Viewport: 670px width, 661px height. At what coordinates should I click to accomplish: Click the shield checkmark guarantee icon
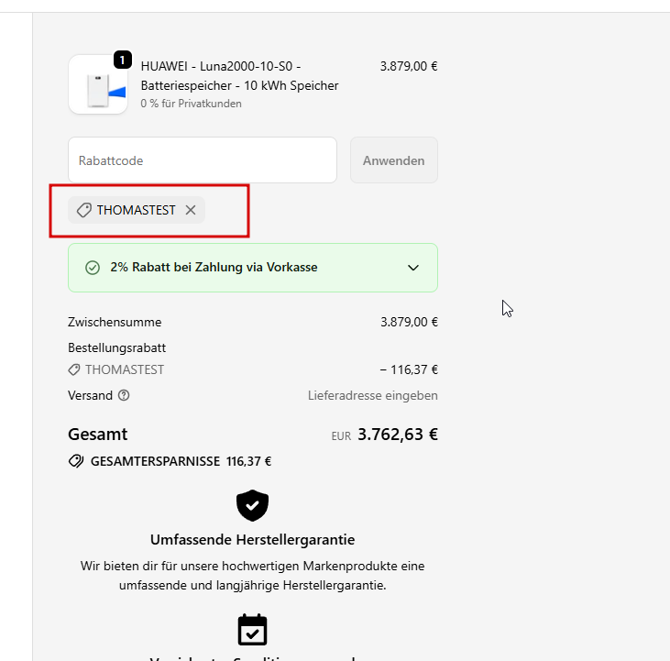click(252, 505)
